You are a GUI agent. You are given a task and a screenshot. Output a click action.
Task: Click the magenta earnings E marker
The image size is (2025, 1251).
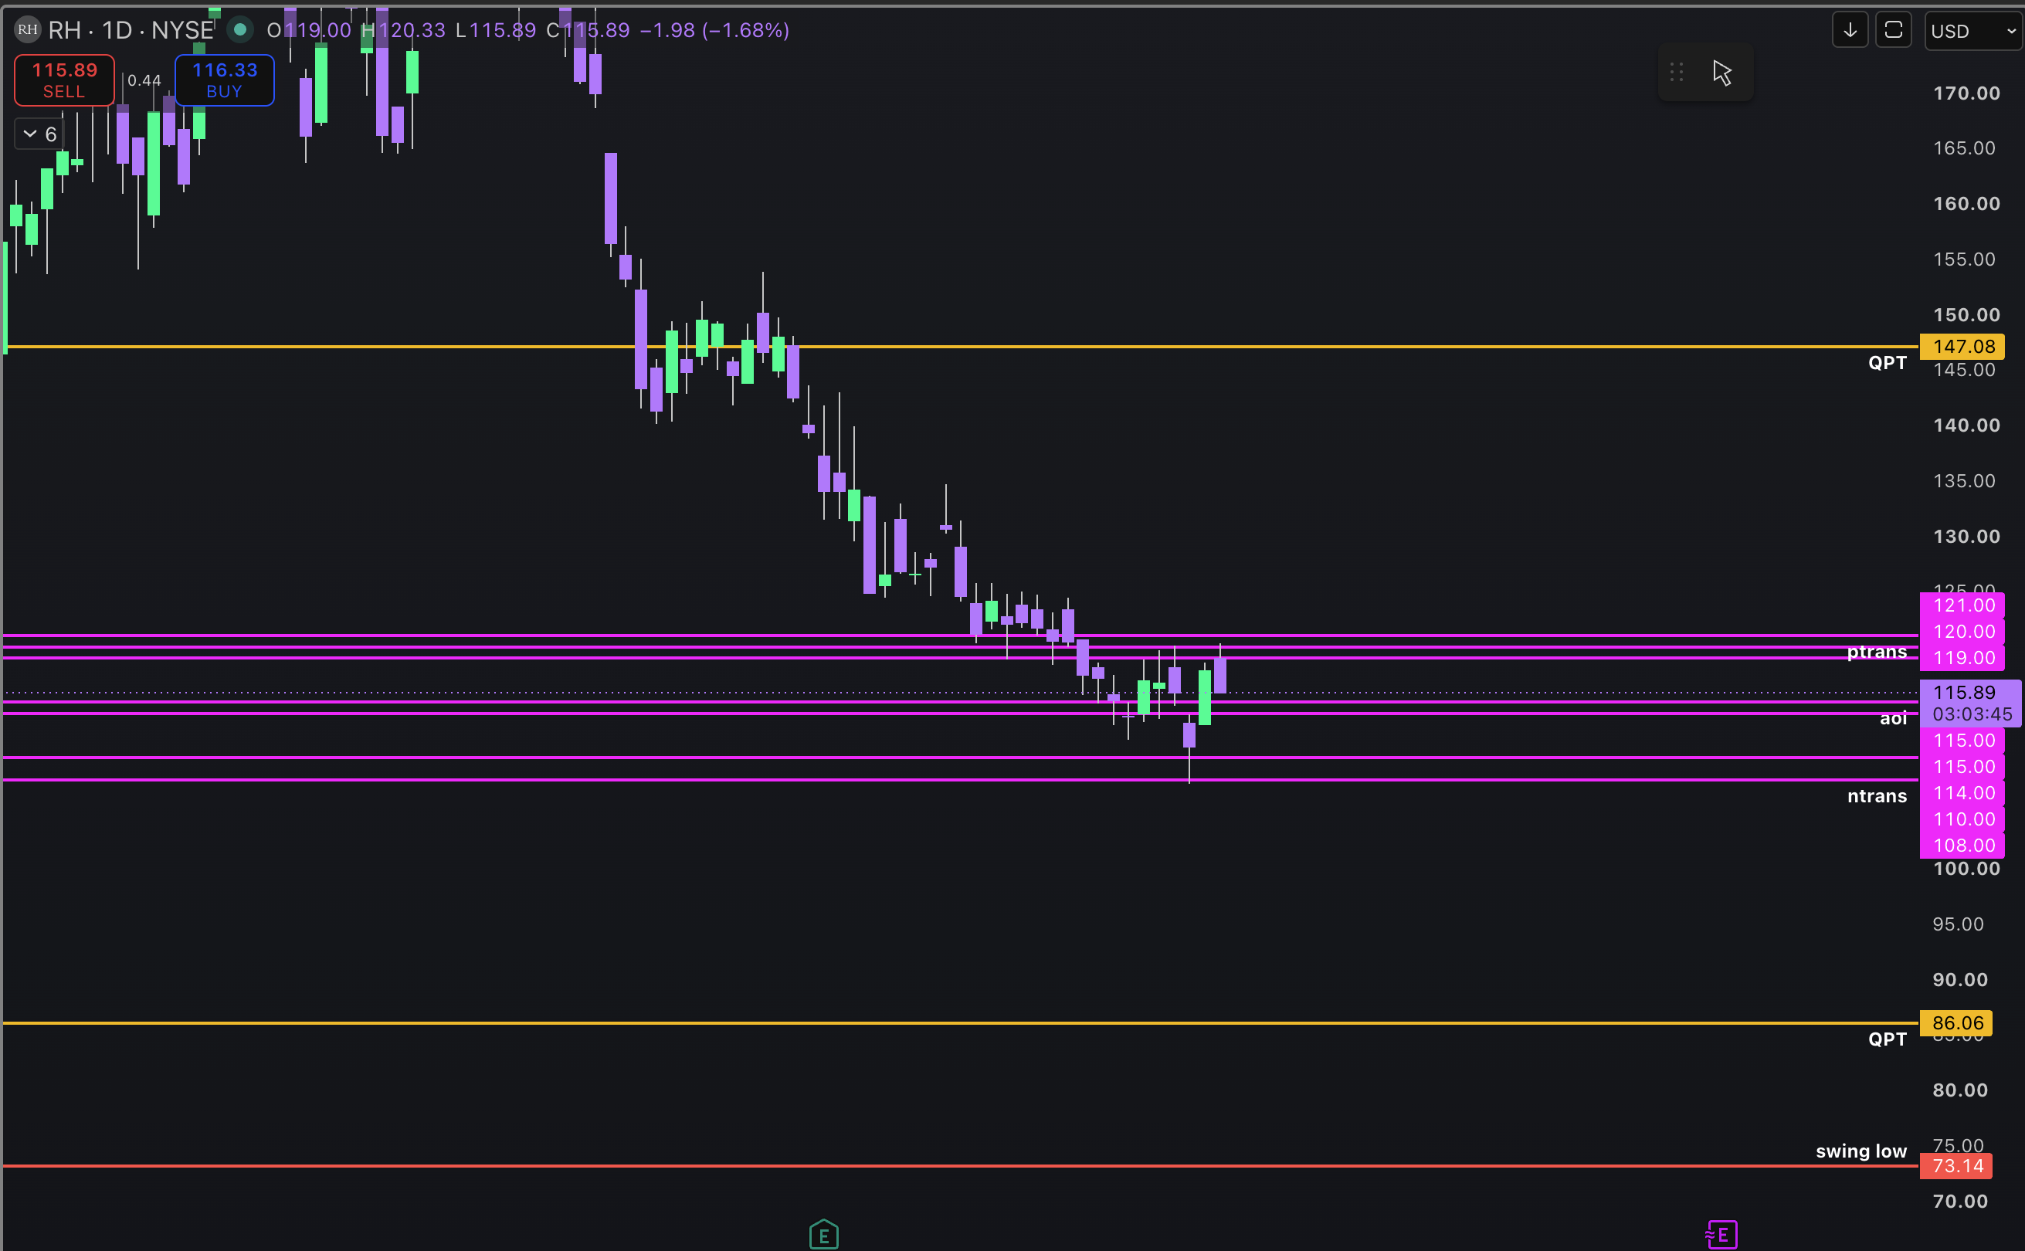pos(1721,1236)
